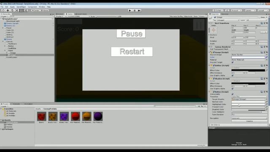Screen dimensions: 270x152
Task: Select the Hand tool in toolbar
Action: [3, 11]
